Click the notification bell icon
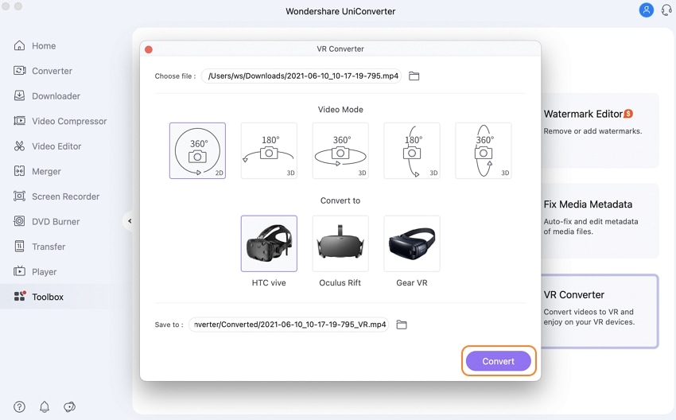This screenshot has height=420, width=676. pos(45,406)
